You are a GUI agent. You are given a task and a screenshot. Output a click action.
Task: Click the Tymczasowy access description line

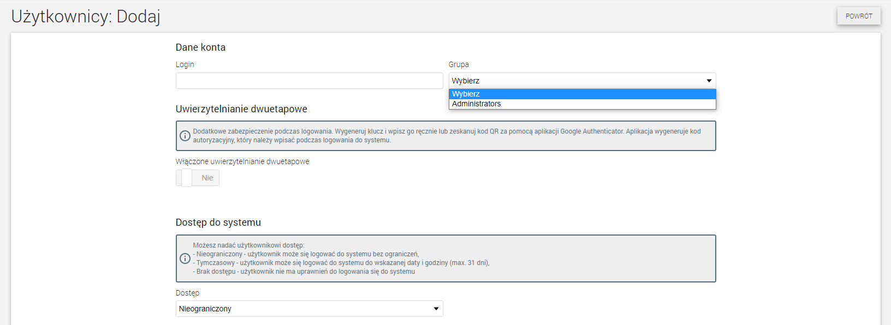tap(341, 263)
